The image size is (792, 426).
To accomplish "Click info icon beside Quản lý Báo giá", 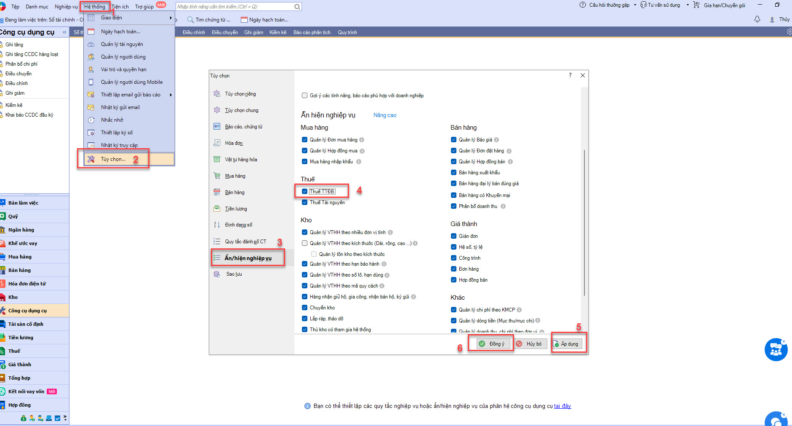I will [496, 140].
